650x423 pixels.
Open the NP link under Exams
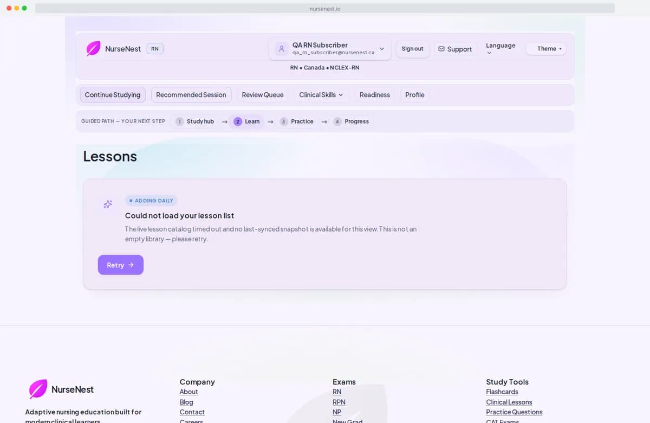337,412
